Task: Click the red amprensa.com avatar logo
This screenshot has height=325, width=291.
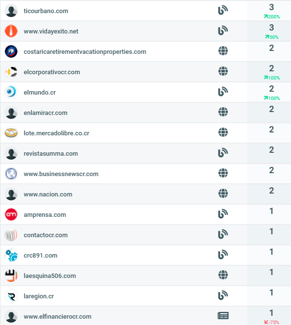Action: point(11,214)
